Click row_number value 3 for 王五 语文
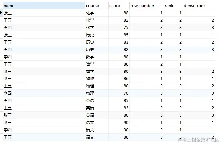Viewport: 221px width, 144px height. coord(146,137)
